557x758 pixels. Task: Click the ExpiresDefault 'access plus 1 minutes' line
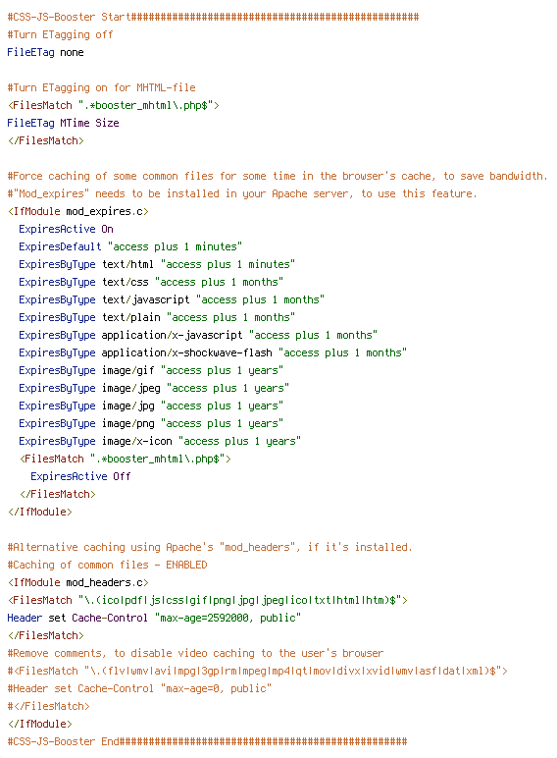pyautogui.click(x=130, y=246)
